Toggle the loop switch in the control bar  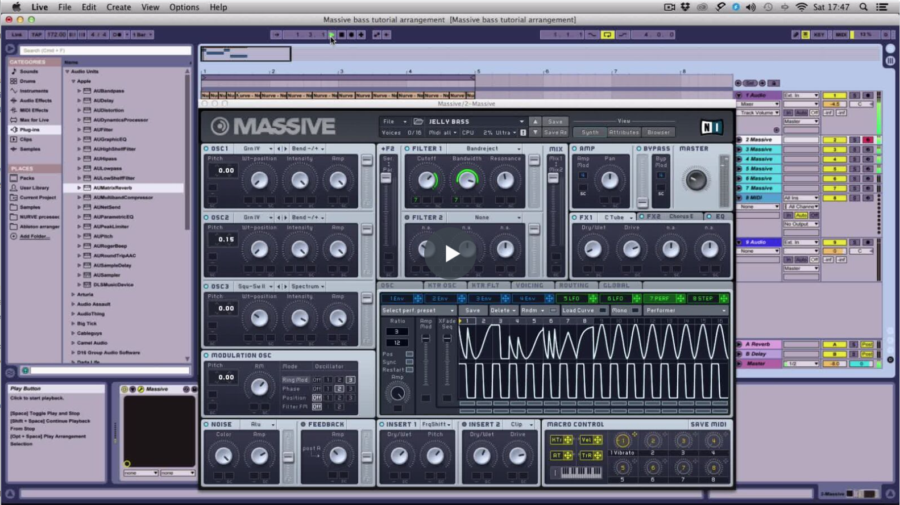pos(607,35)
